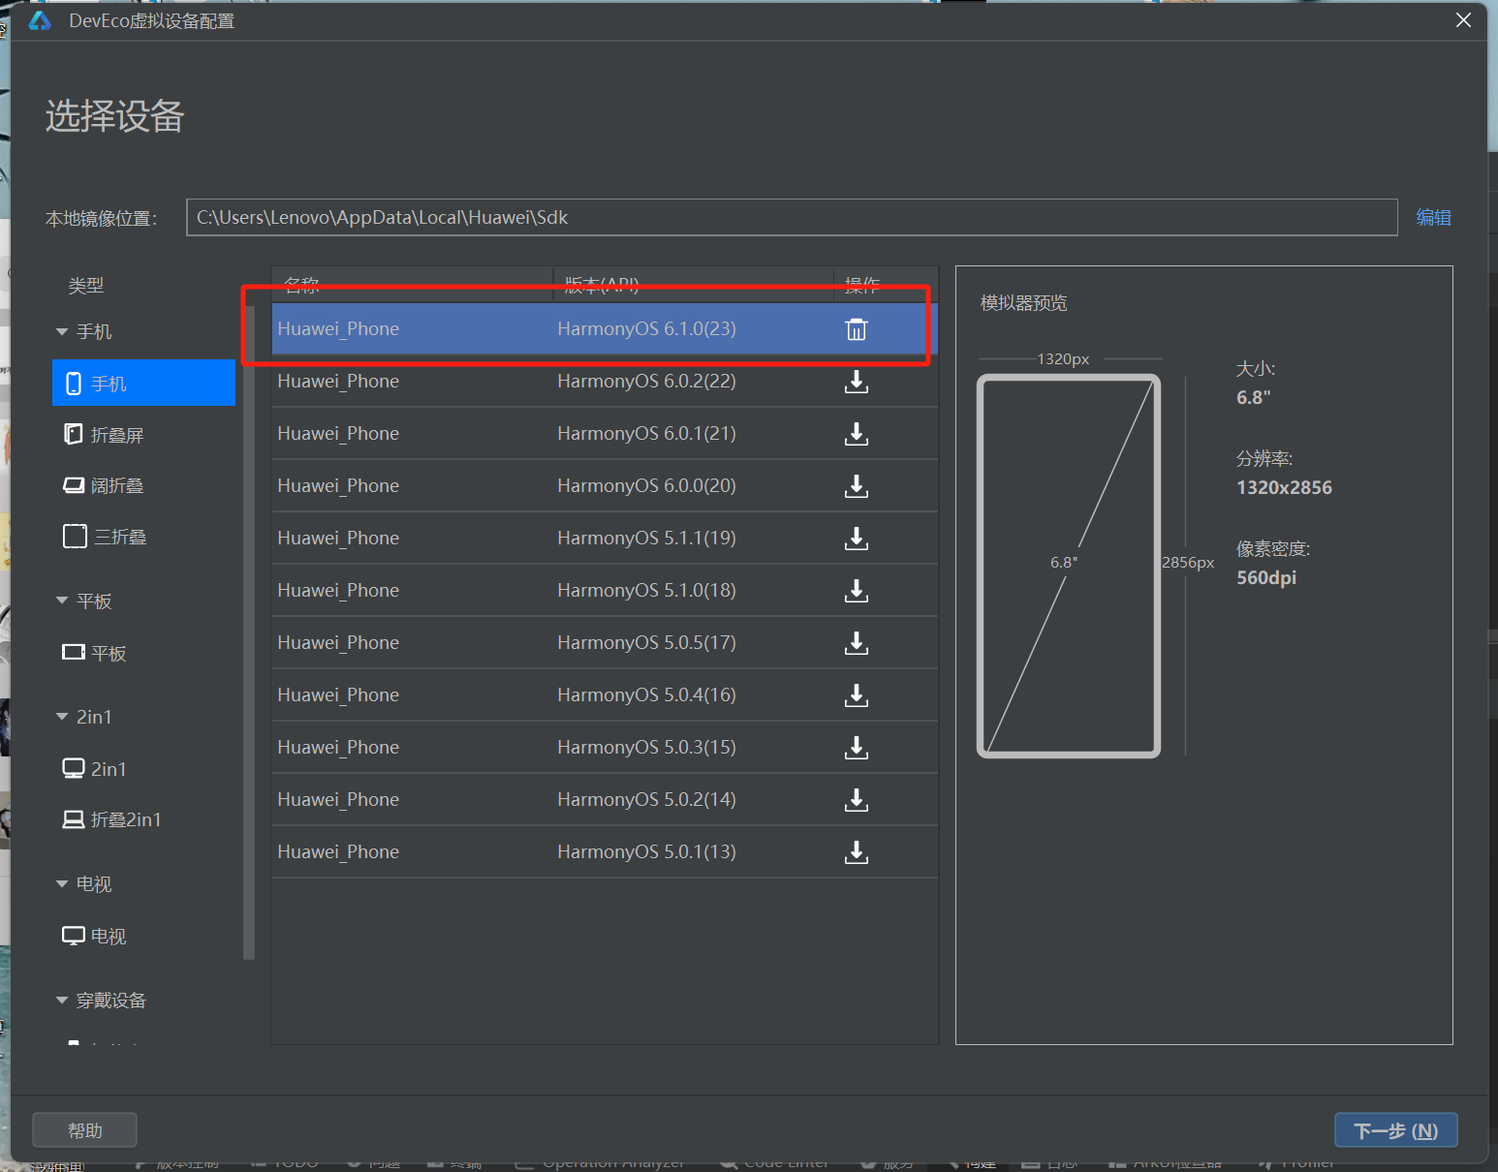Click the 编辑 edit link
1498x1172 pixels.
click(x=1433, y=217)
